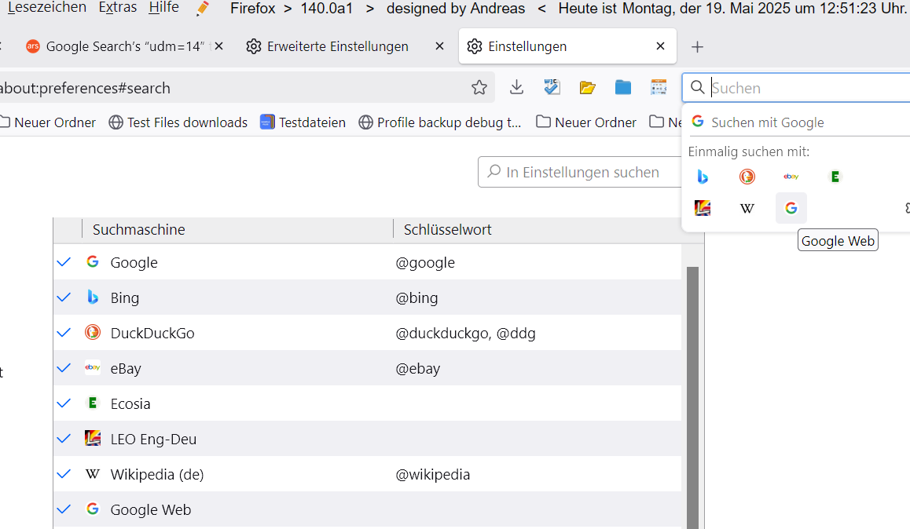The height and width of the screenshot is (529, 910).
Task: Uncheck the Google Web checkmark
Action: [64, 509]
